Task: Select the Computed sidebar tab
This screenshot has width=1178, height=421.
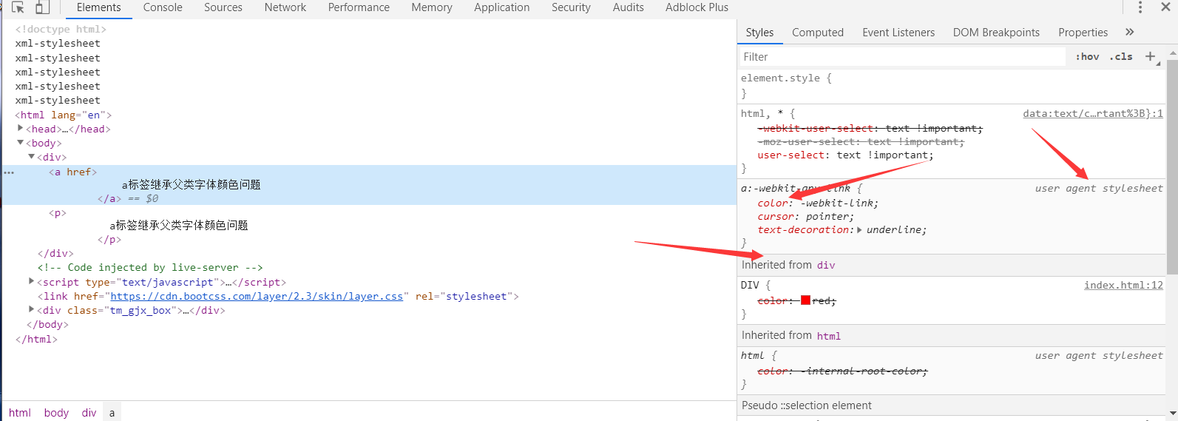Action: click(818, 33)
